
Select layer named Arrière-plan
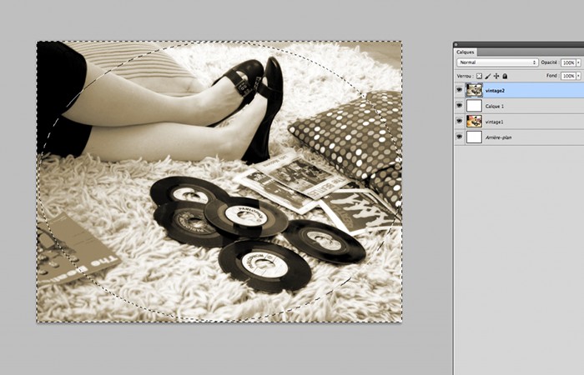pyautogui.click(x=498, y=137)
